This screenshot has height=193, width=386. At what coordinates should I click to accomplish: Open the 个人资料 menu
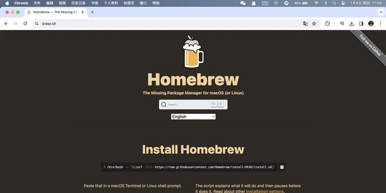click(111, 3)
